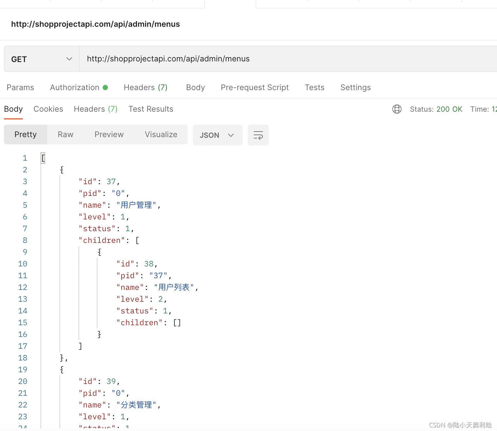Click the Status: 200 OK text
Image resolution: width=497 pixels, height=431 pixels.
(436, 109)
